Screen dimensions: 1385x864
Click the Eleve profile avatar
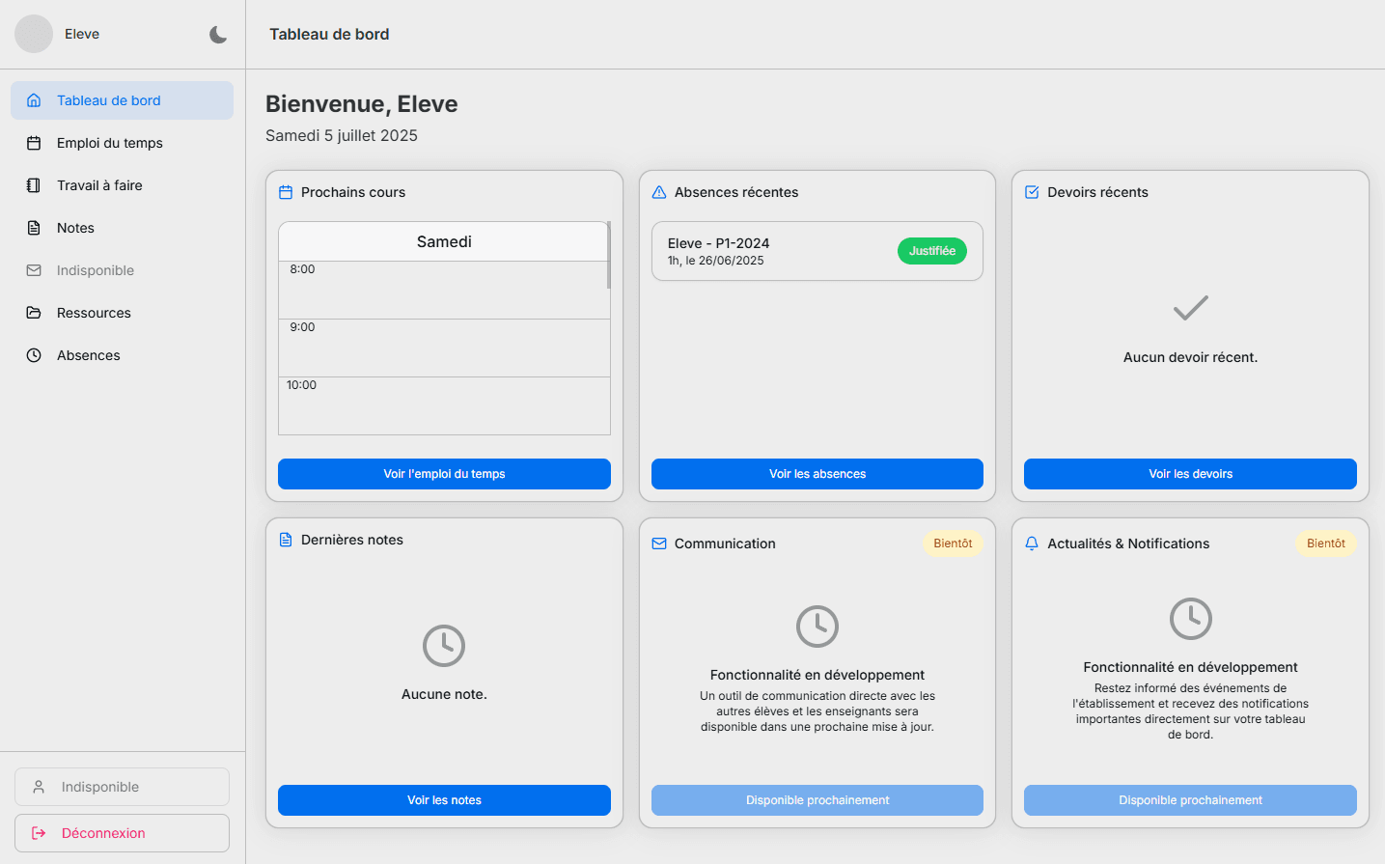33,33
